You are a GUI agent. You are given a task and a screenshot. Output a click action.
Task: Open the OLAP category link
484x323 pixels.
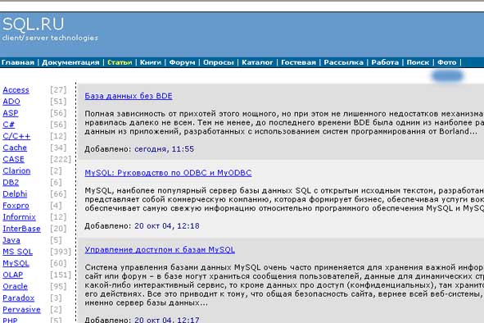[x=12, y=275]
